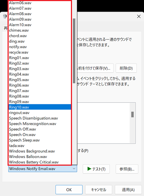Image resolution: width=144 pixels, height=196 pixels.
Task: Confirm with the OK button
Action: pyautogui.click(x=69, y=190)
